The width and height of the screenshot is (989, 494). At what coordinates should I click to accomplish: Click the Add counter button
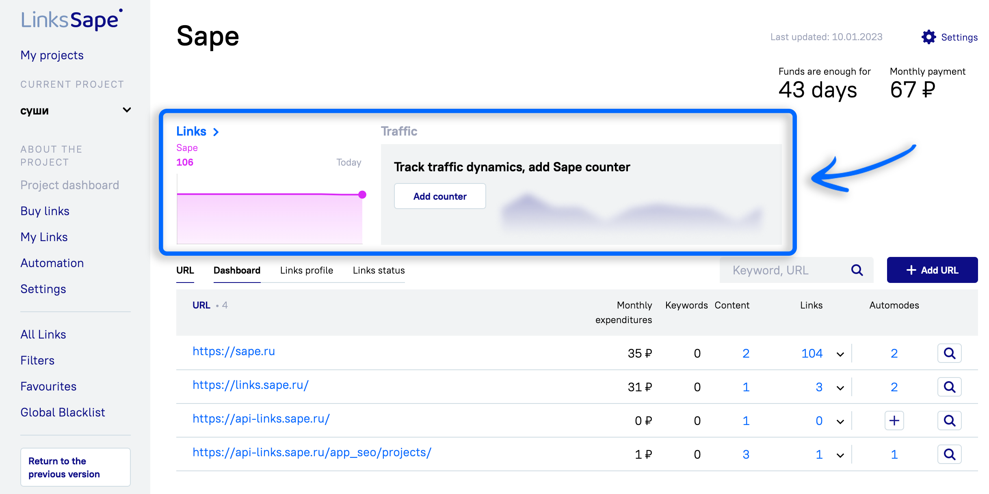click(x=440, y=196)
